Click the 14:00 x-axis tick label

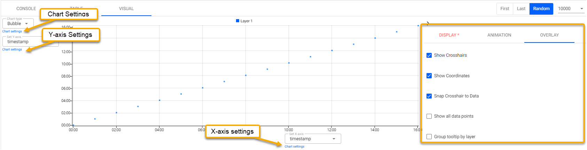pos(375,130)
